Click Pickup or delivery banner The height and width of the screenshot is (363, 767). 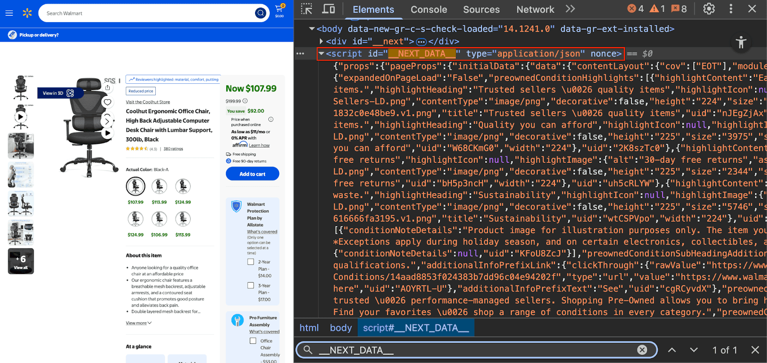click(34, 35)
